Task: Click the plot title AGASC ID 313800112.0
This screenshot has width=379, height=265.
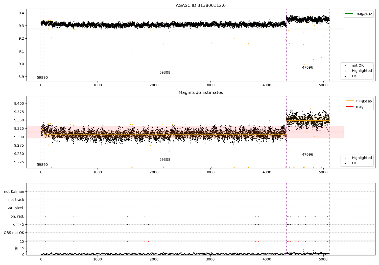Action: 201,6
